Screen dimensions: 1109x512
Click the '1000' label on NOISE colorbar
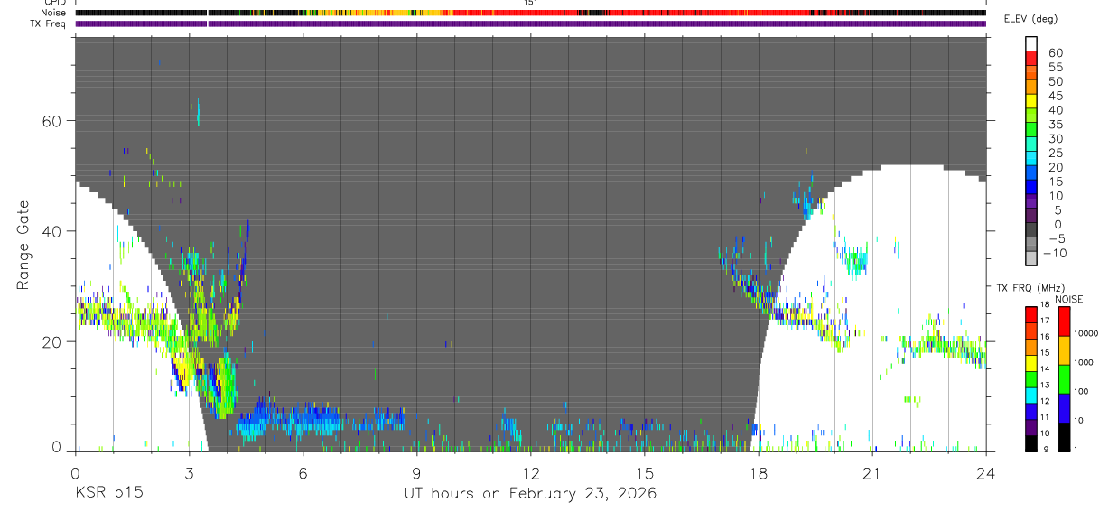[x=1086, y=360]
